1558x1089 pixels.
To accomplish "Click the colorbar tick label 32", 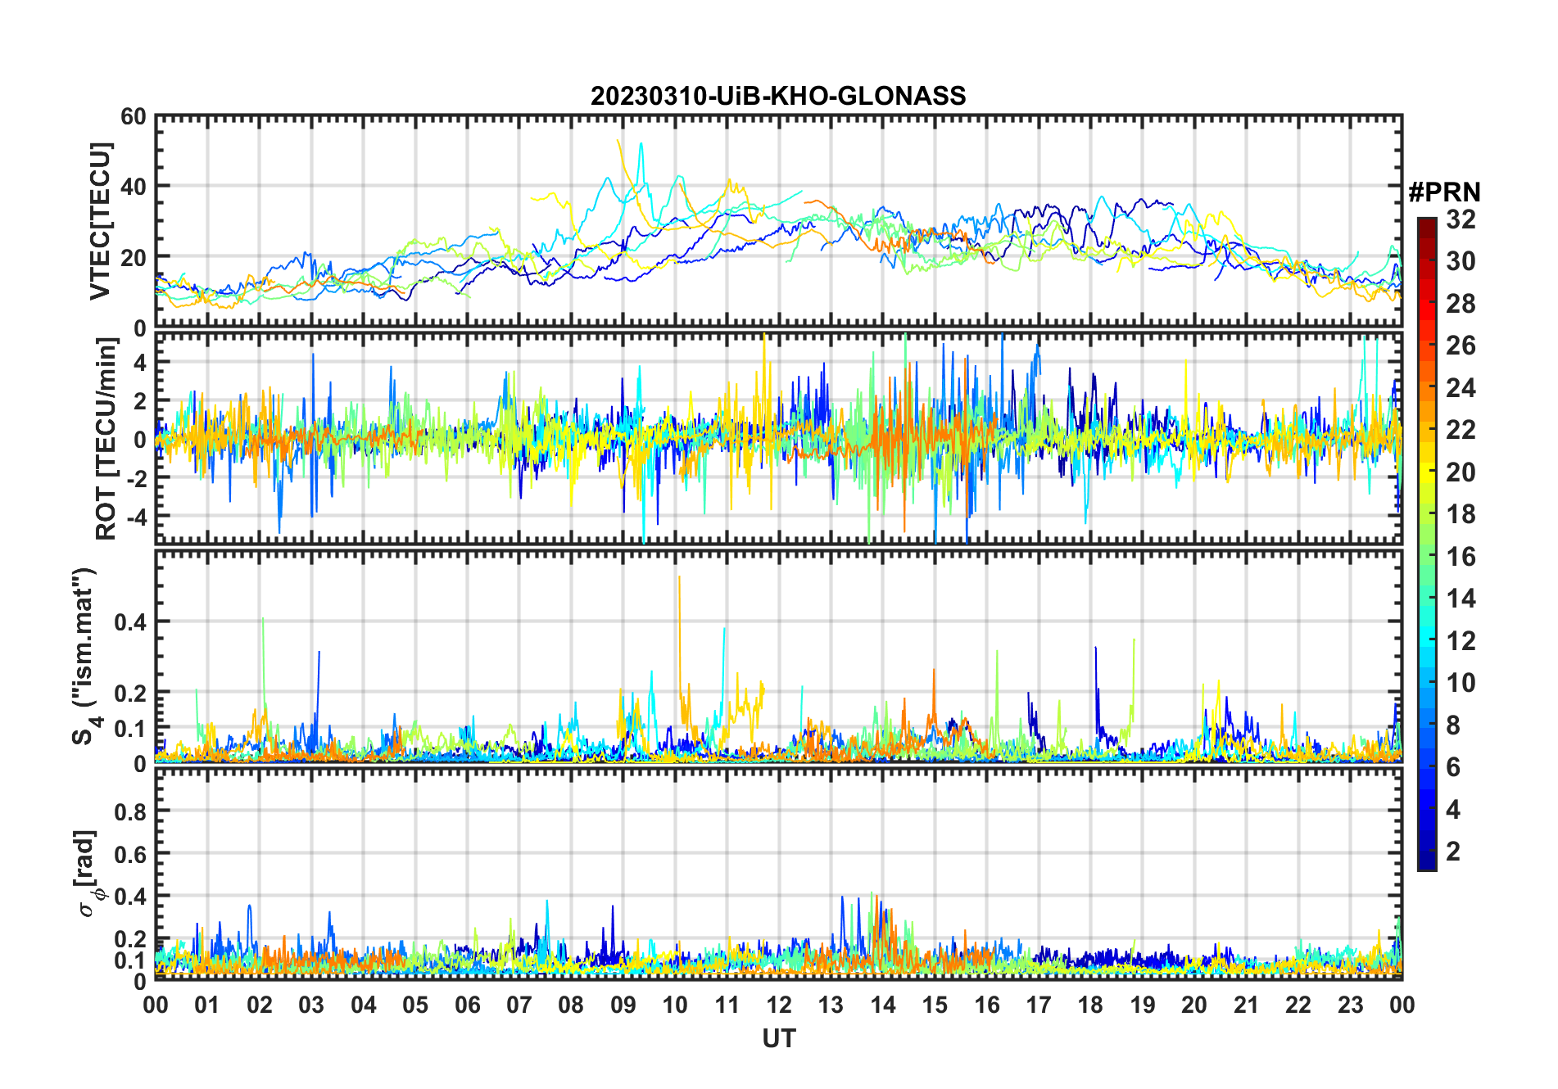I will (x=1461, y=219).
